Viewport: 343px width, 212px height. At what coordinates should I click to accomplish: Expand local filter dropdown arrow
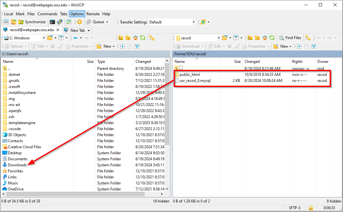[x=66, y=38]
